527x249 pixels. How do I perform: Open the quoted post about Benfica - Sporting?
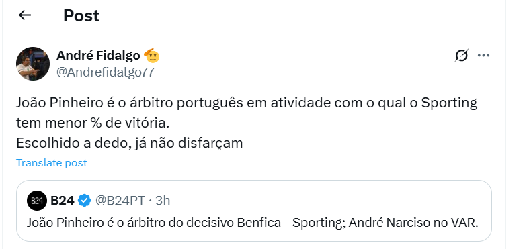254,211
